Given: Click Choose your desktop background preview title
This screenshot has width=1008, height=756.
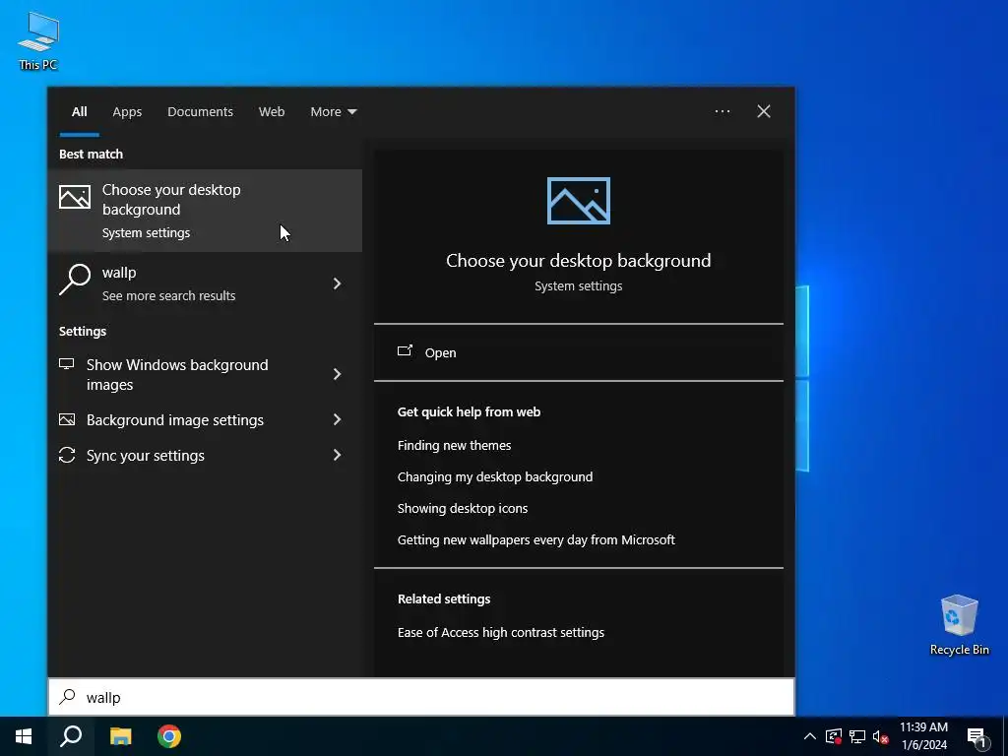Looking at the screenshot, I should (x=579, y=260).
